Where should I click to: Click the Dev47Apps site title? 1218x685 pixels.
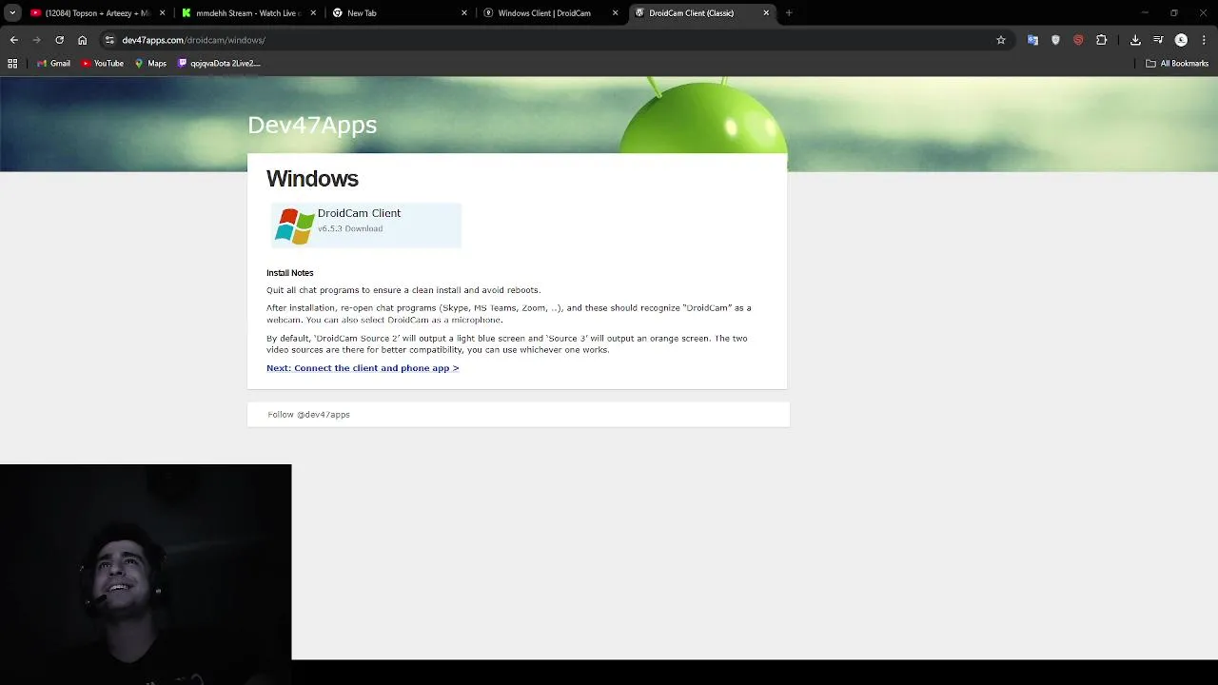(x=312, y=125)
